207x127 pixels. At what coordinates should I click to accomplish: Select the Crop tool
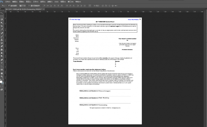pos(2,26)
